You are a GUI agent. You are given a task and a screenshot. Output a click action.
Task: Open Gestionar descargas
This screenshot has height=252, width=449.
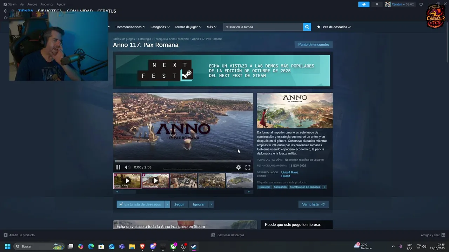pos(228,235)
